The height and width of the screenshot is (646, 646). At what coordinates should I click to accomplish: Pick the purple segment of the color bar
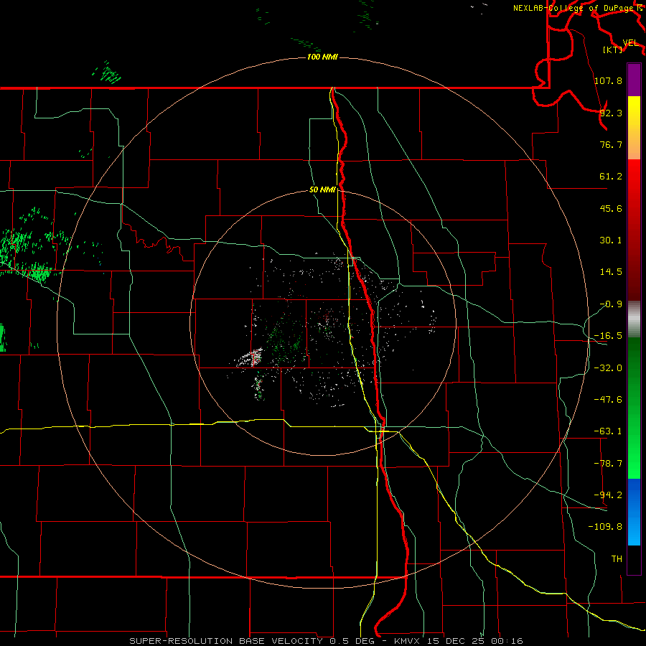634,80
